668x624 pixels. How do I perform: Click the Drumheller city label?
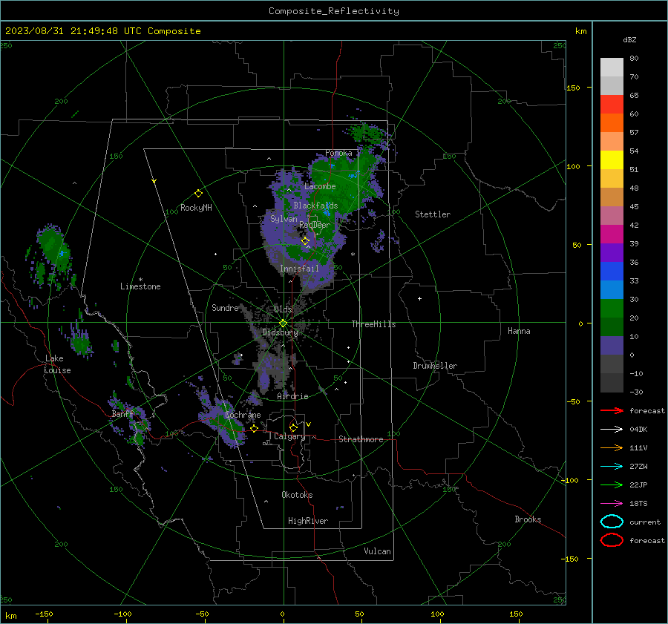pyautogui.click(x=435, y=366)
